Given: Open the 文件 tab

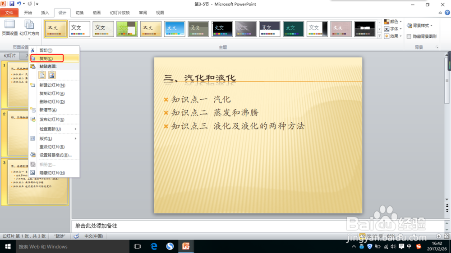Looking at the screenshot, I should 9,13.
